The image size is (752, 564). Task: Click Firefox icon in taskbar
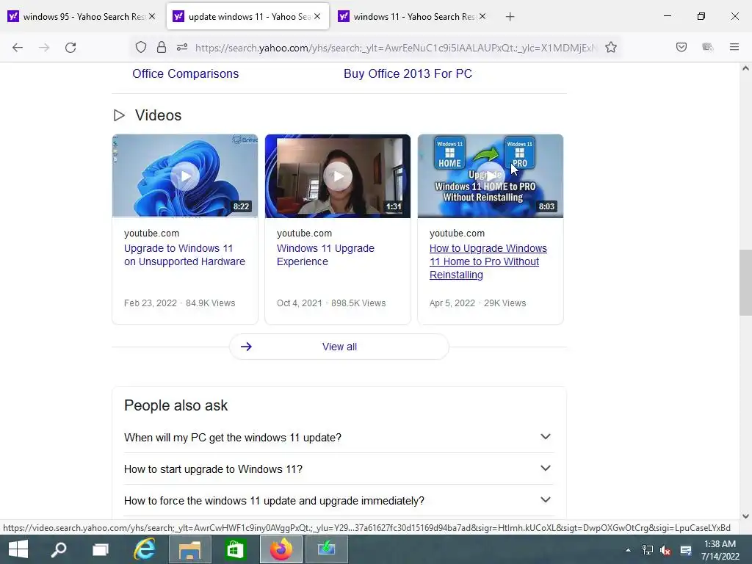point(281,549)
